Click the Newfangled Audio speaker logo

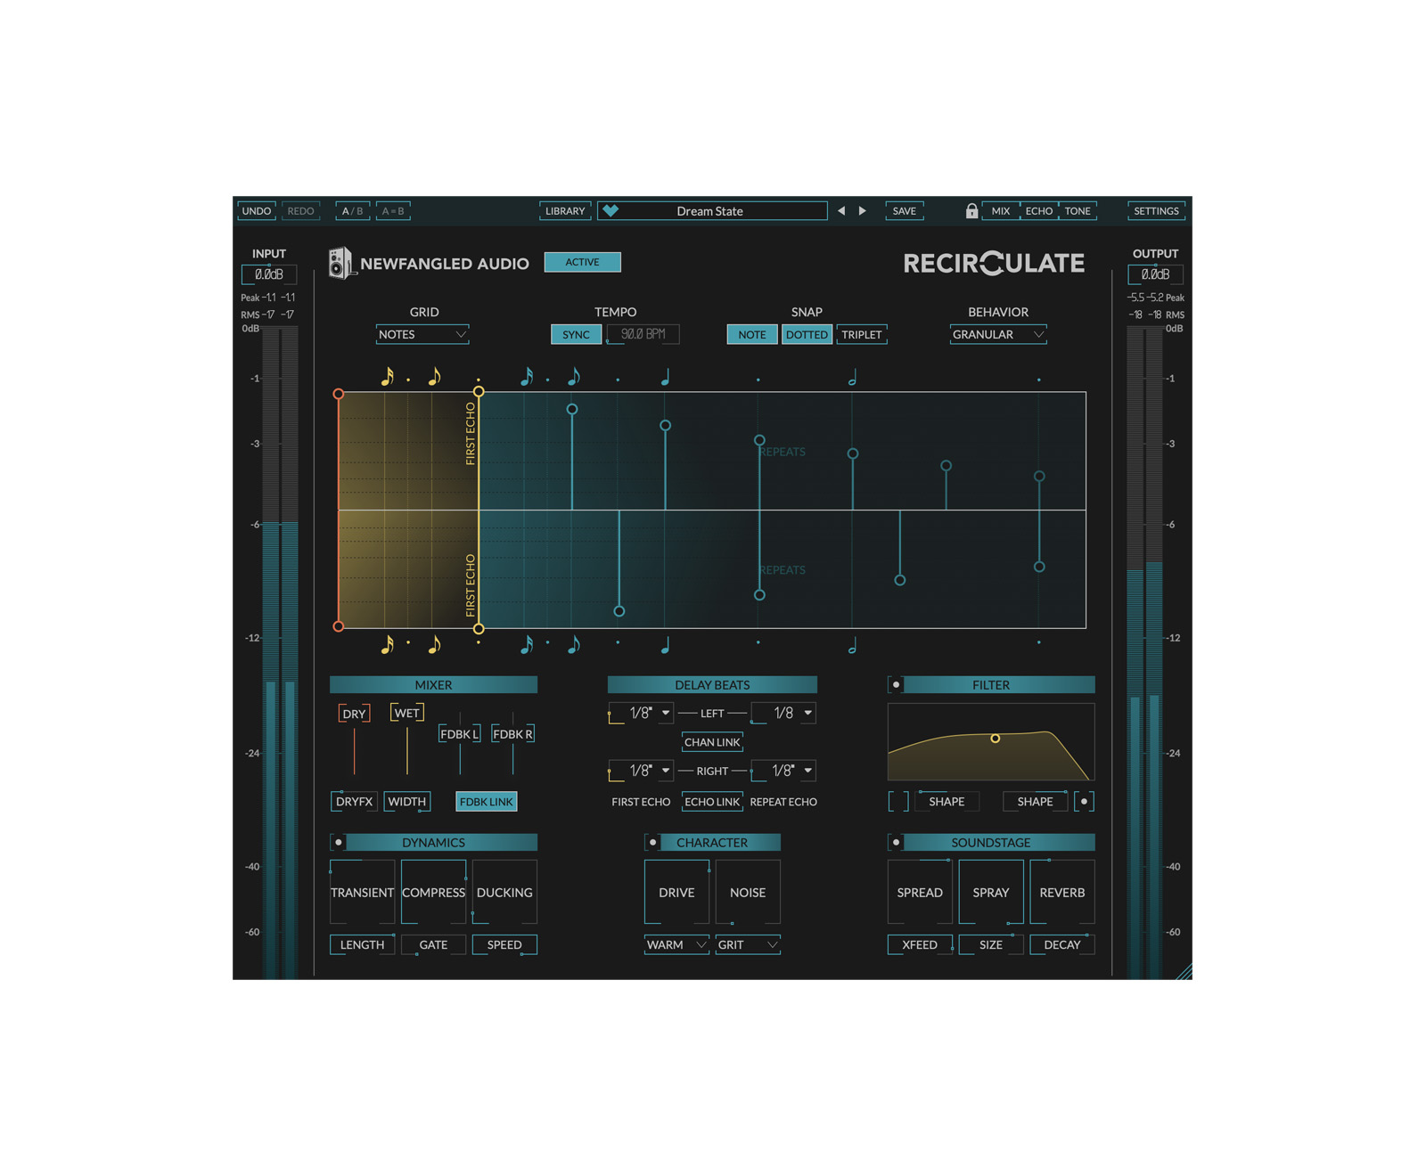pos(340,263)
